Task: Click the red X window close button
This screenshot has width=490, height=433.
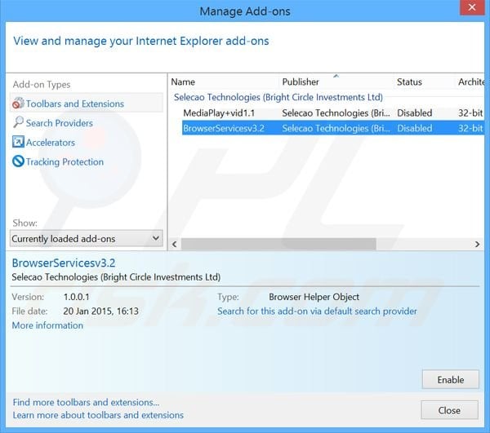Action: coord(472,7)
